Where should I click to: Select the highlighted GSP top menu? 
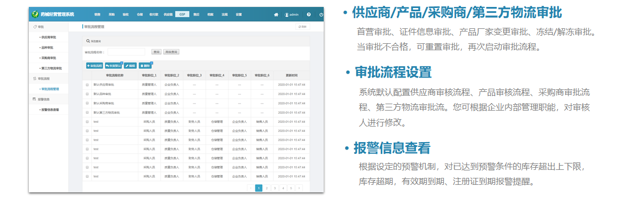182,14
